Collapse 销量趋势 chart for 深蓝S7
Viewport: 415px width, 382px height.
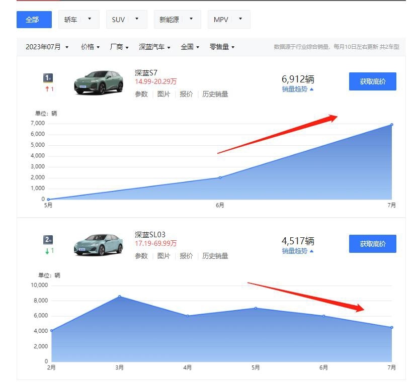[297, 89]
